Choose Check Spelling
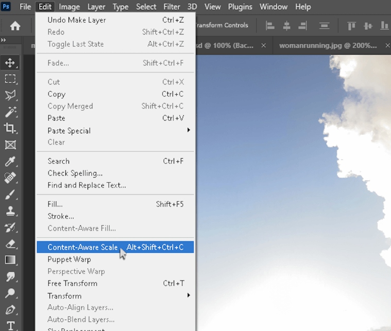 [x=115, y=173]
